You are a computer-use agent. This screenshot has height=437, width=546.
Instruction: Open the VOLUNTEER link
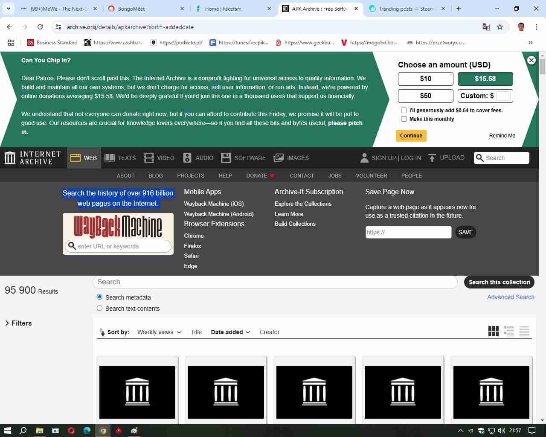[x=372, y=176]
